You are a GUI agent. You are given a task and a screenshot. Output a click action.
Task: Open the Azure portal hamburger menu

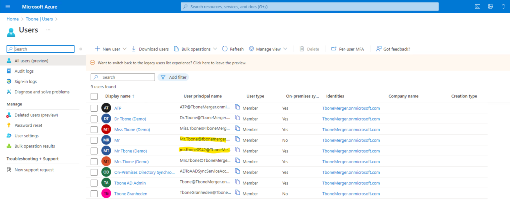[x=8, y=6]
